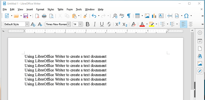Image resolution: width=205 pixels, height=100 pixels.
Task: Open sidebar Styles deck
Action: pyautogui.click(x=200, y=56)
